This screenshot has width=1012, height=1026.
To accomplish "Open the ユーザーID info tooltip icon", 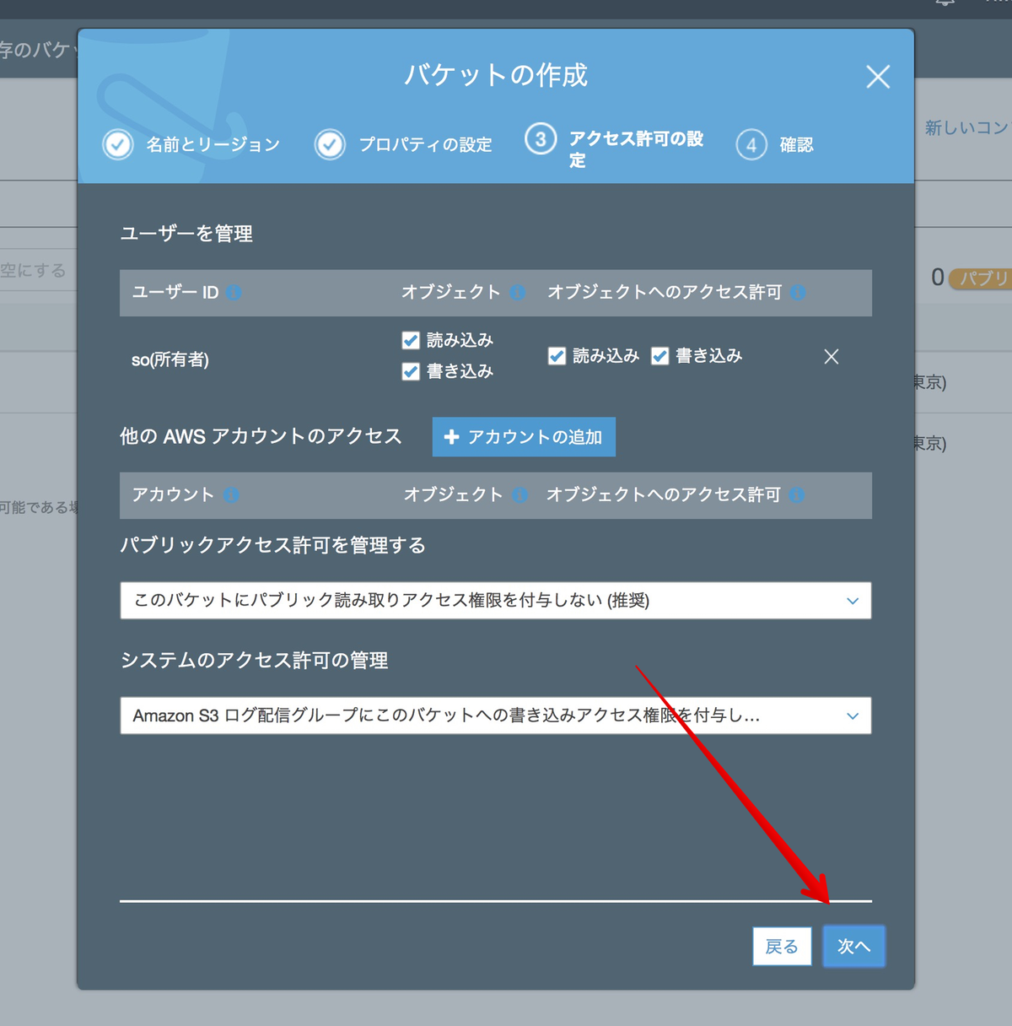I will pos(234,293).
